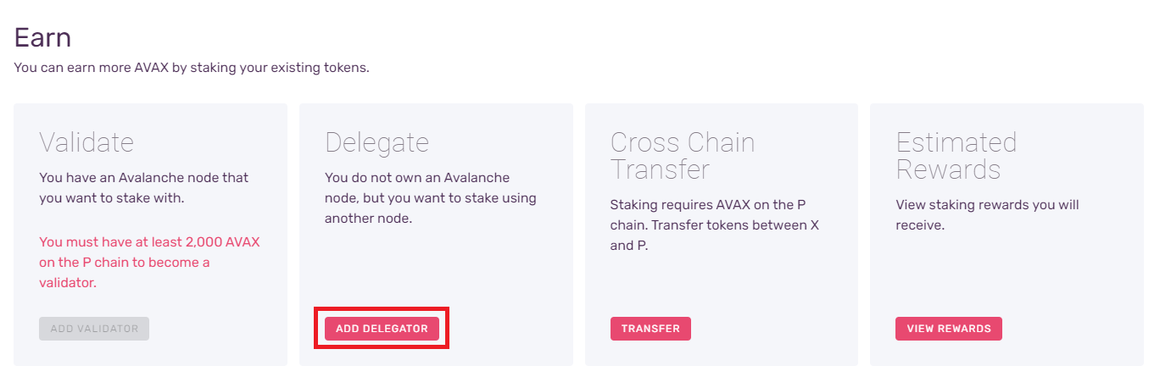
Task: Click the greyed-out Add Validator button
Action: coord(94,329)
